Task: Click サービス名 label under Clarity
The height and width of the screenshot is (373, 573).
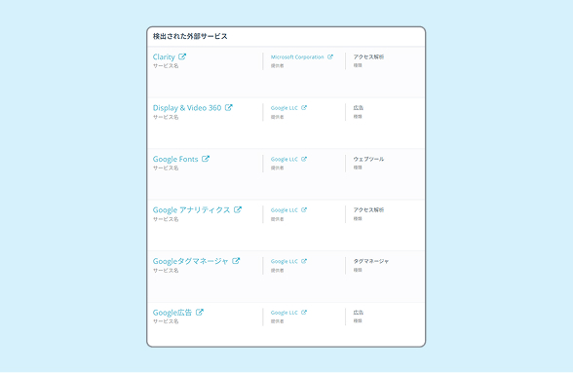Action: [x=166, y=66]
